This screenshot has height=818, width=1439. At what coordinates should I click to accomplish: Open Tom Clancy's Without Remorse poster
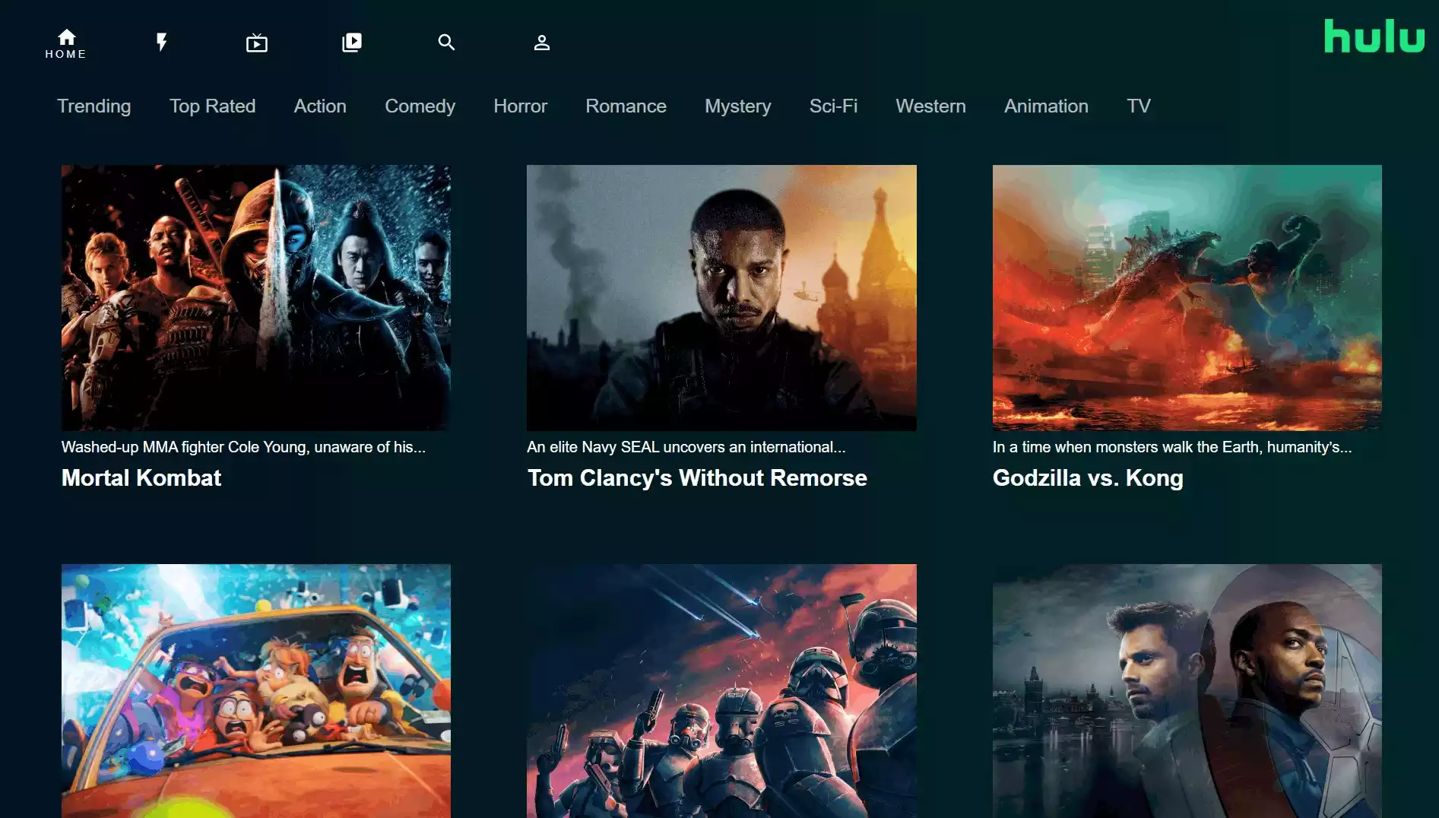[x=721, y=297]
